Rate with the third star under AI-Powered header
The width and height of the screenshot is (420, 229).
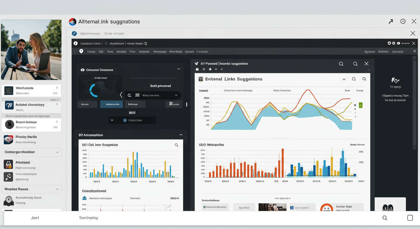click(x=216, y=69)
